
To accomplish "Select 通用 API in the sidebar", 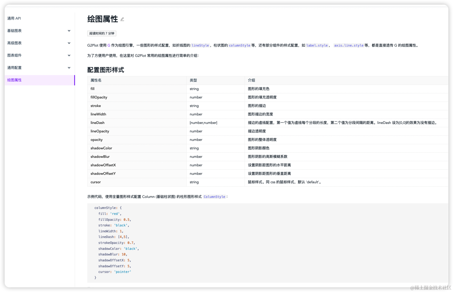I will (14, 18).
